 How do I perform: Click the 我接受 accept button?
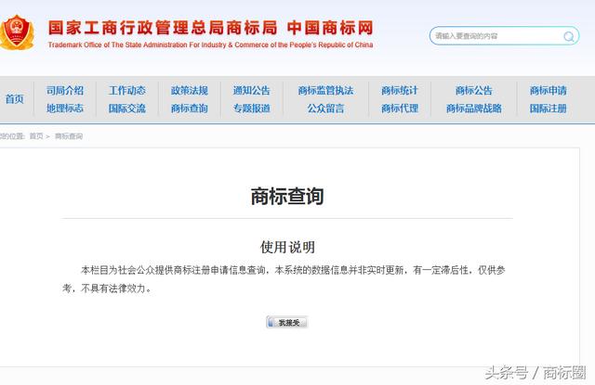point(287,322)
